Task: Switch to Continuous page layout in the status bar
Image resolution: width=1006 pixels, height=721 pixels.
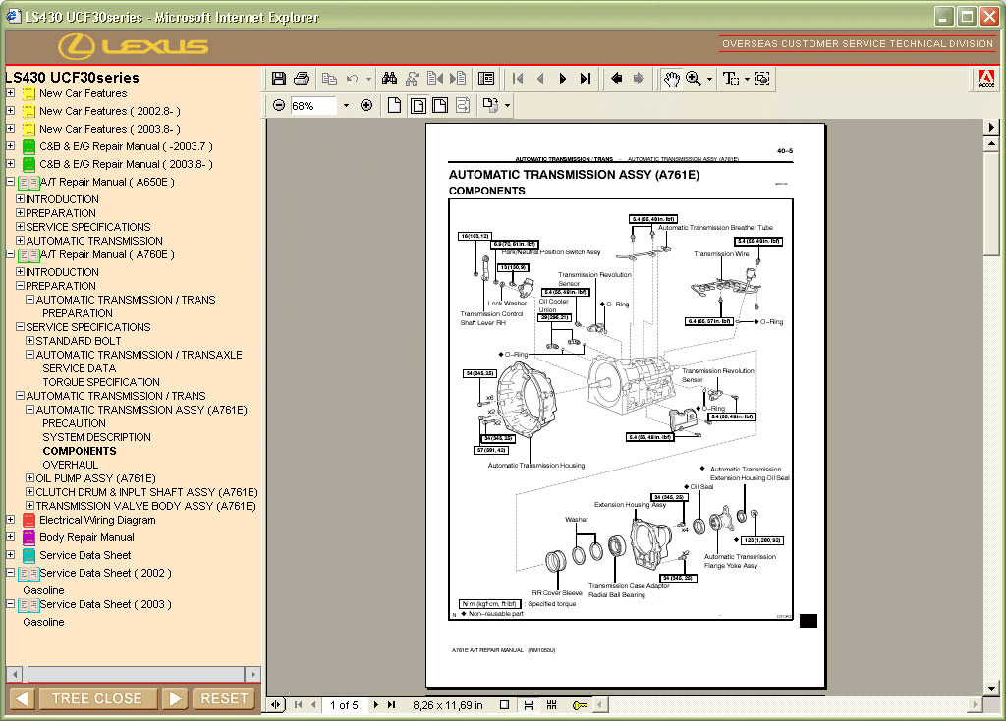Action: 529,705
